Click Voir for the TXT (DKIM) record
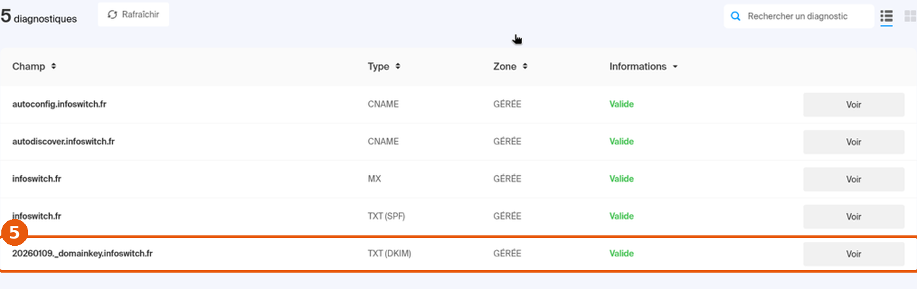This screenshot has width=917, height=289. (x=853, y=254)
